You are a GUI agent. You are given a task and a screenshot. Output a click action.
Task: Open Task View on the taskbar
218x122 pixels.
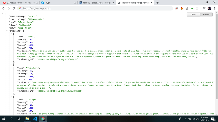point(19,119)
